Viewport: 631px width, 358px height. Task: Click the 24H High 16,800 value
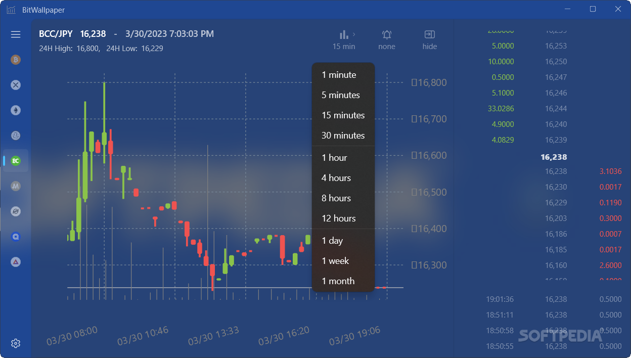point(88,49)
